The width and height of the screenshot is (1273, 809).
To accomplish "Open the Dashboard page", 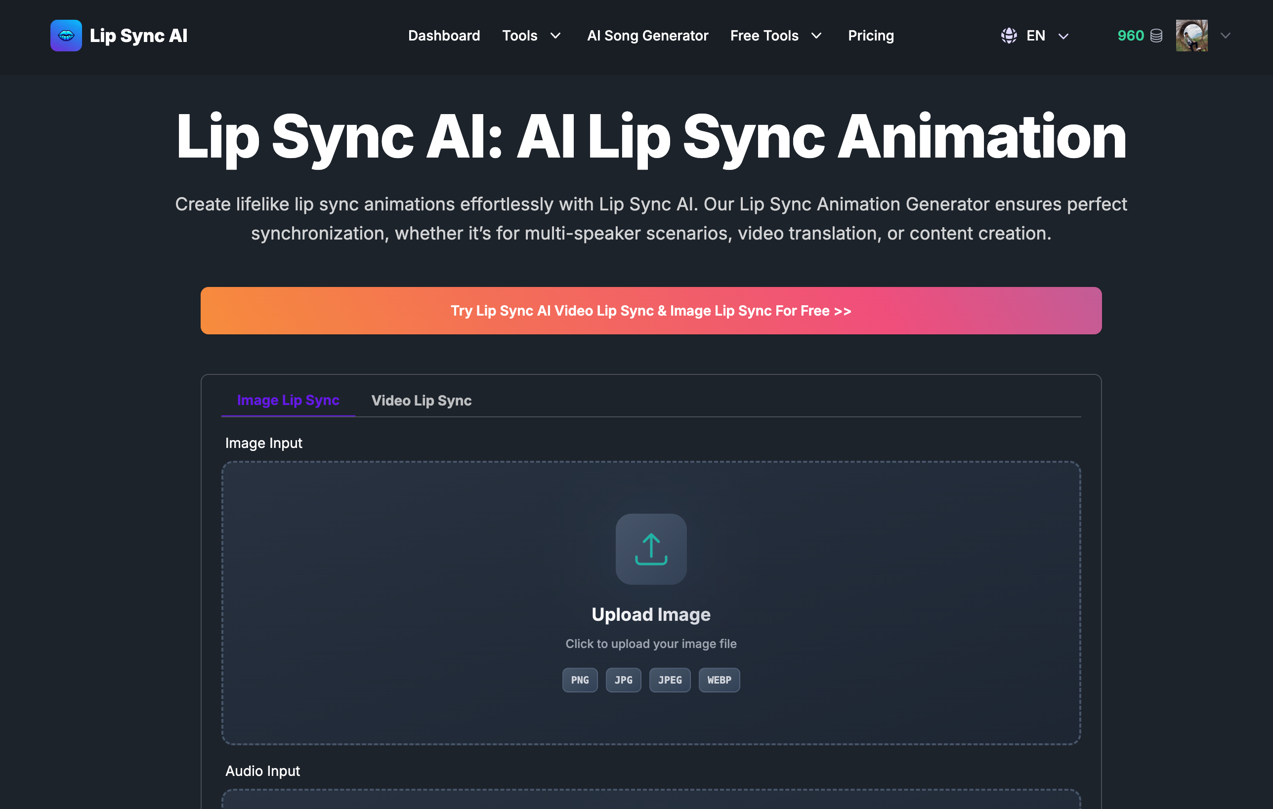I will [444, 36].
